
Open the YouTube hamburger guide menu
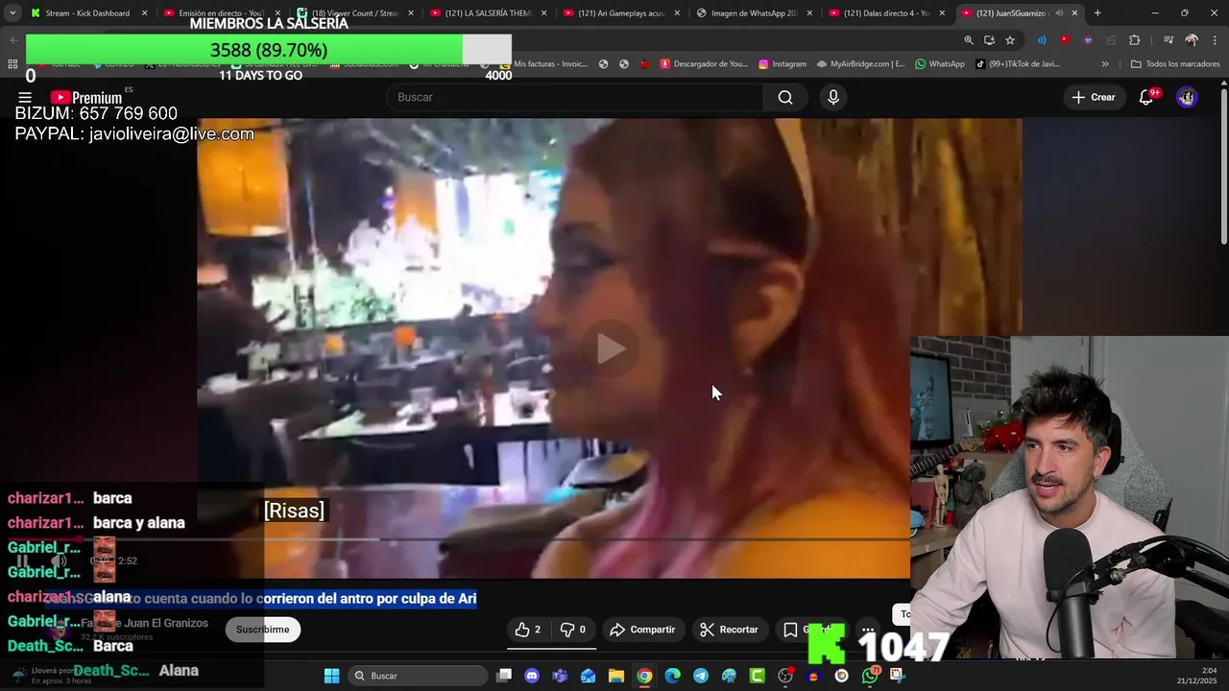click(x=25, y=97)
